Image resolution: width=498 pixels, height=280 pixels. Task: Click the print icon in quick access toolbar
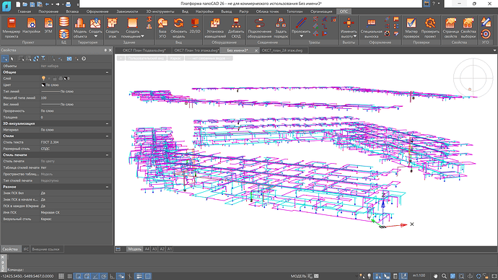pos(69,4)
